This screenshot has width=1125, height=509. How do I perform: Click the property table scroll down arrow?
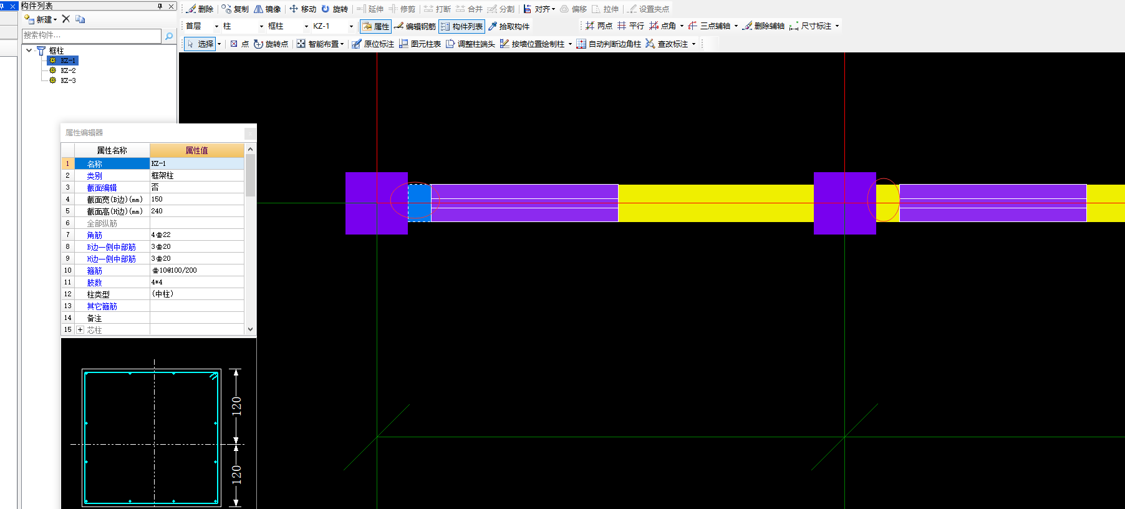click(x=250, y=329)
